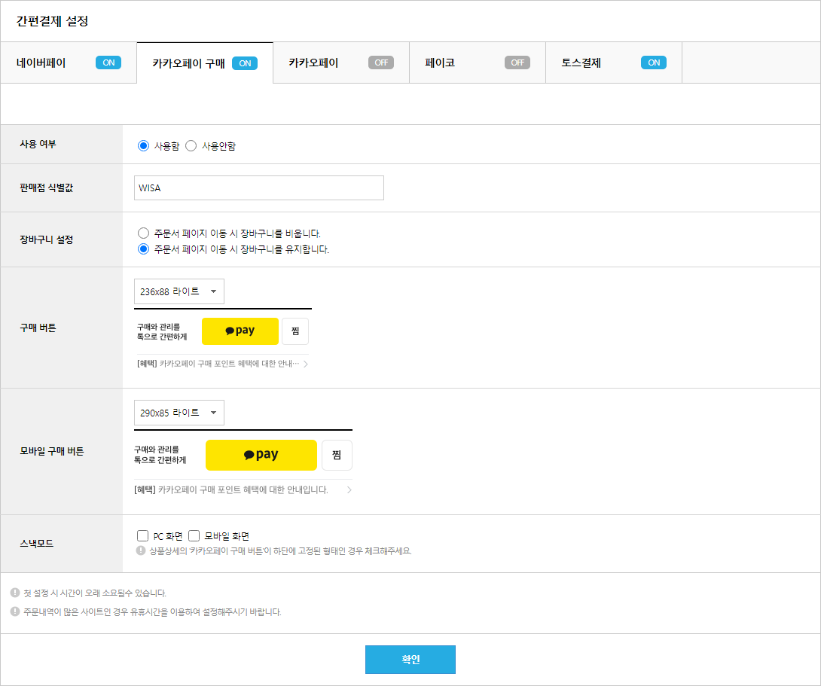Viewport: 821px width, 686px height.
Task: Click the 상품상세의 '카카오페이 구매 버튼' hint text
Action: pos(281,551)
